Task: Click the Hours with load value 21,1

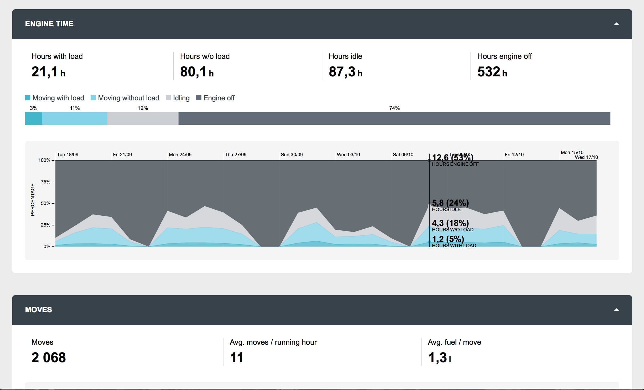Action: point(45,72)
